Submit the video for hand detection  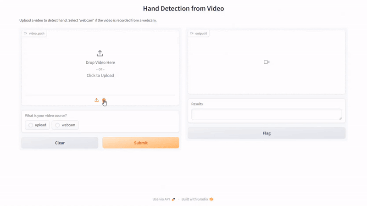pyautogui.click(x=141, y=143)
